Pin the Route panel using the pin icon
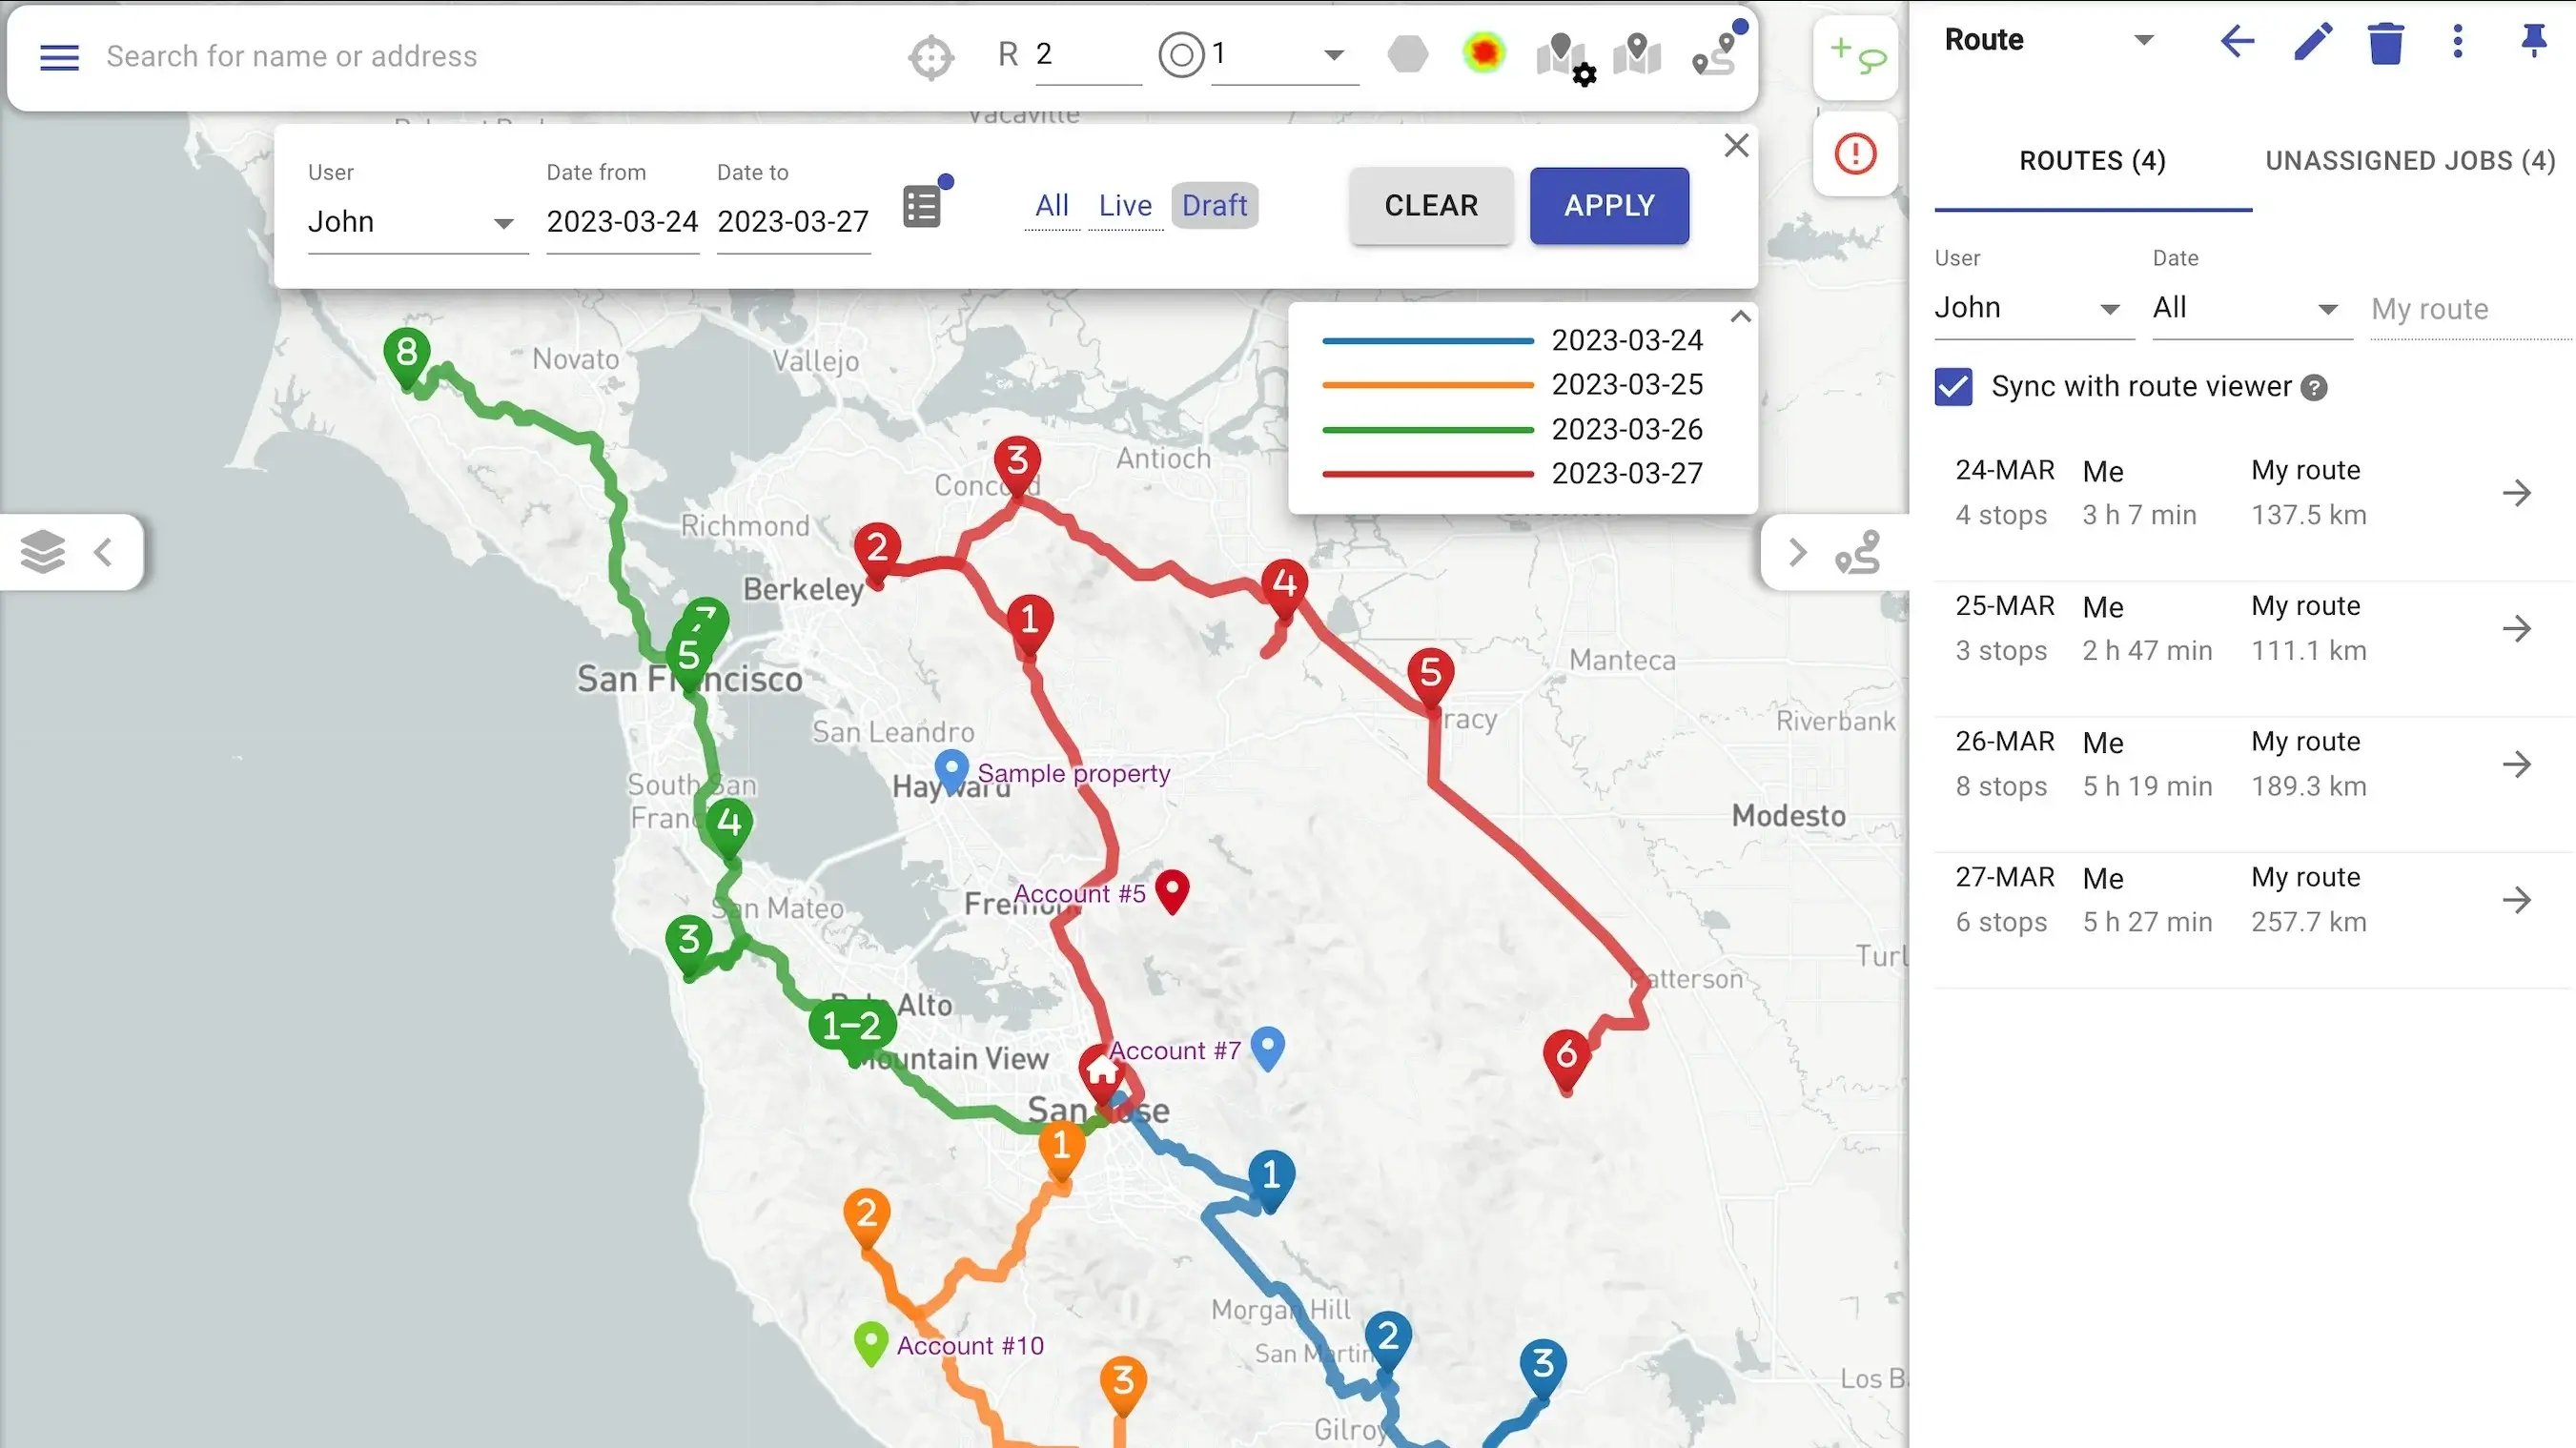Viewport: 2576px width, 1448px height. [2534, 42]
